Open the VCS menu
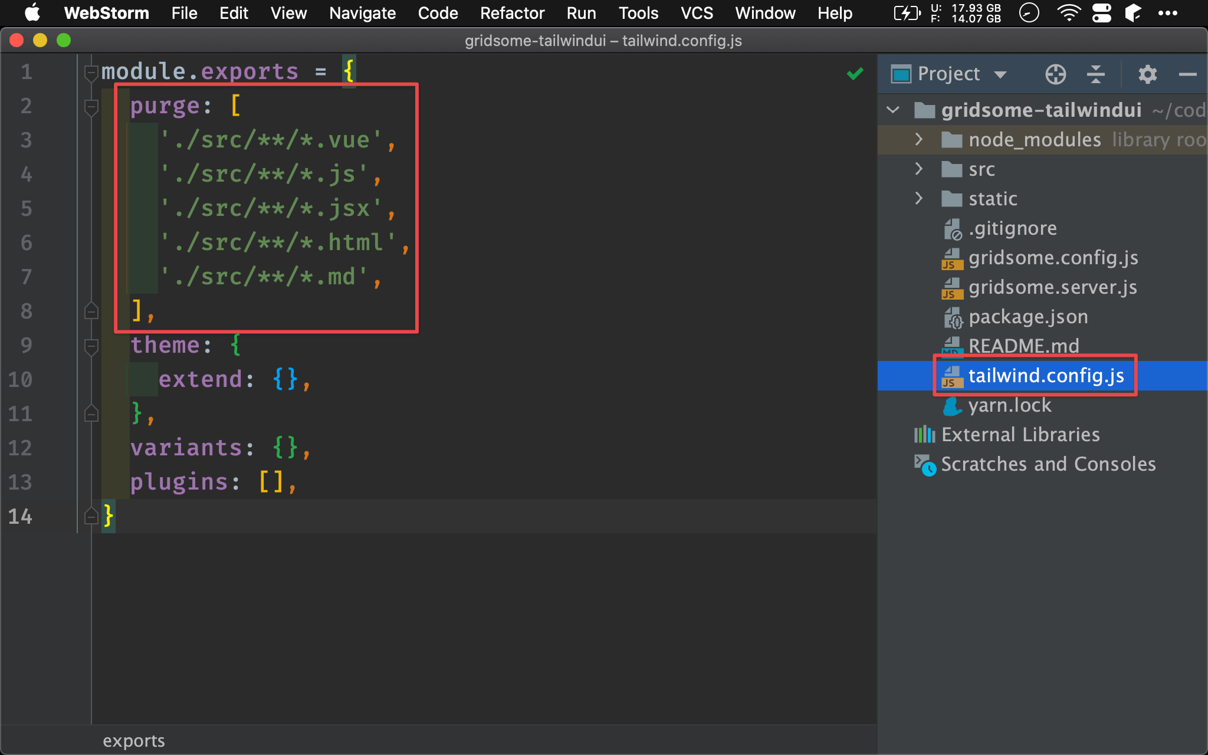This screenshot has height=755, width=1208. (x=697, y=13)
